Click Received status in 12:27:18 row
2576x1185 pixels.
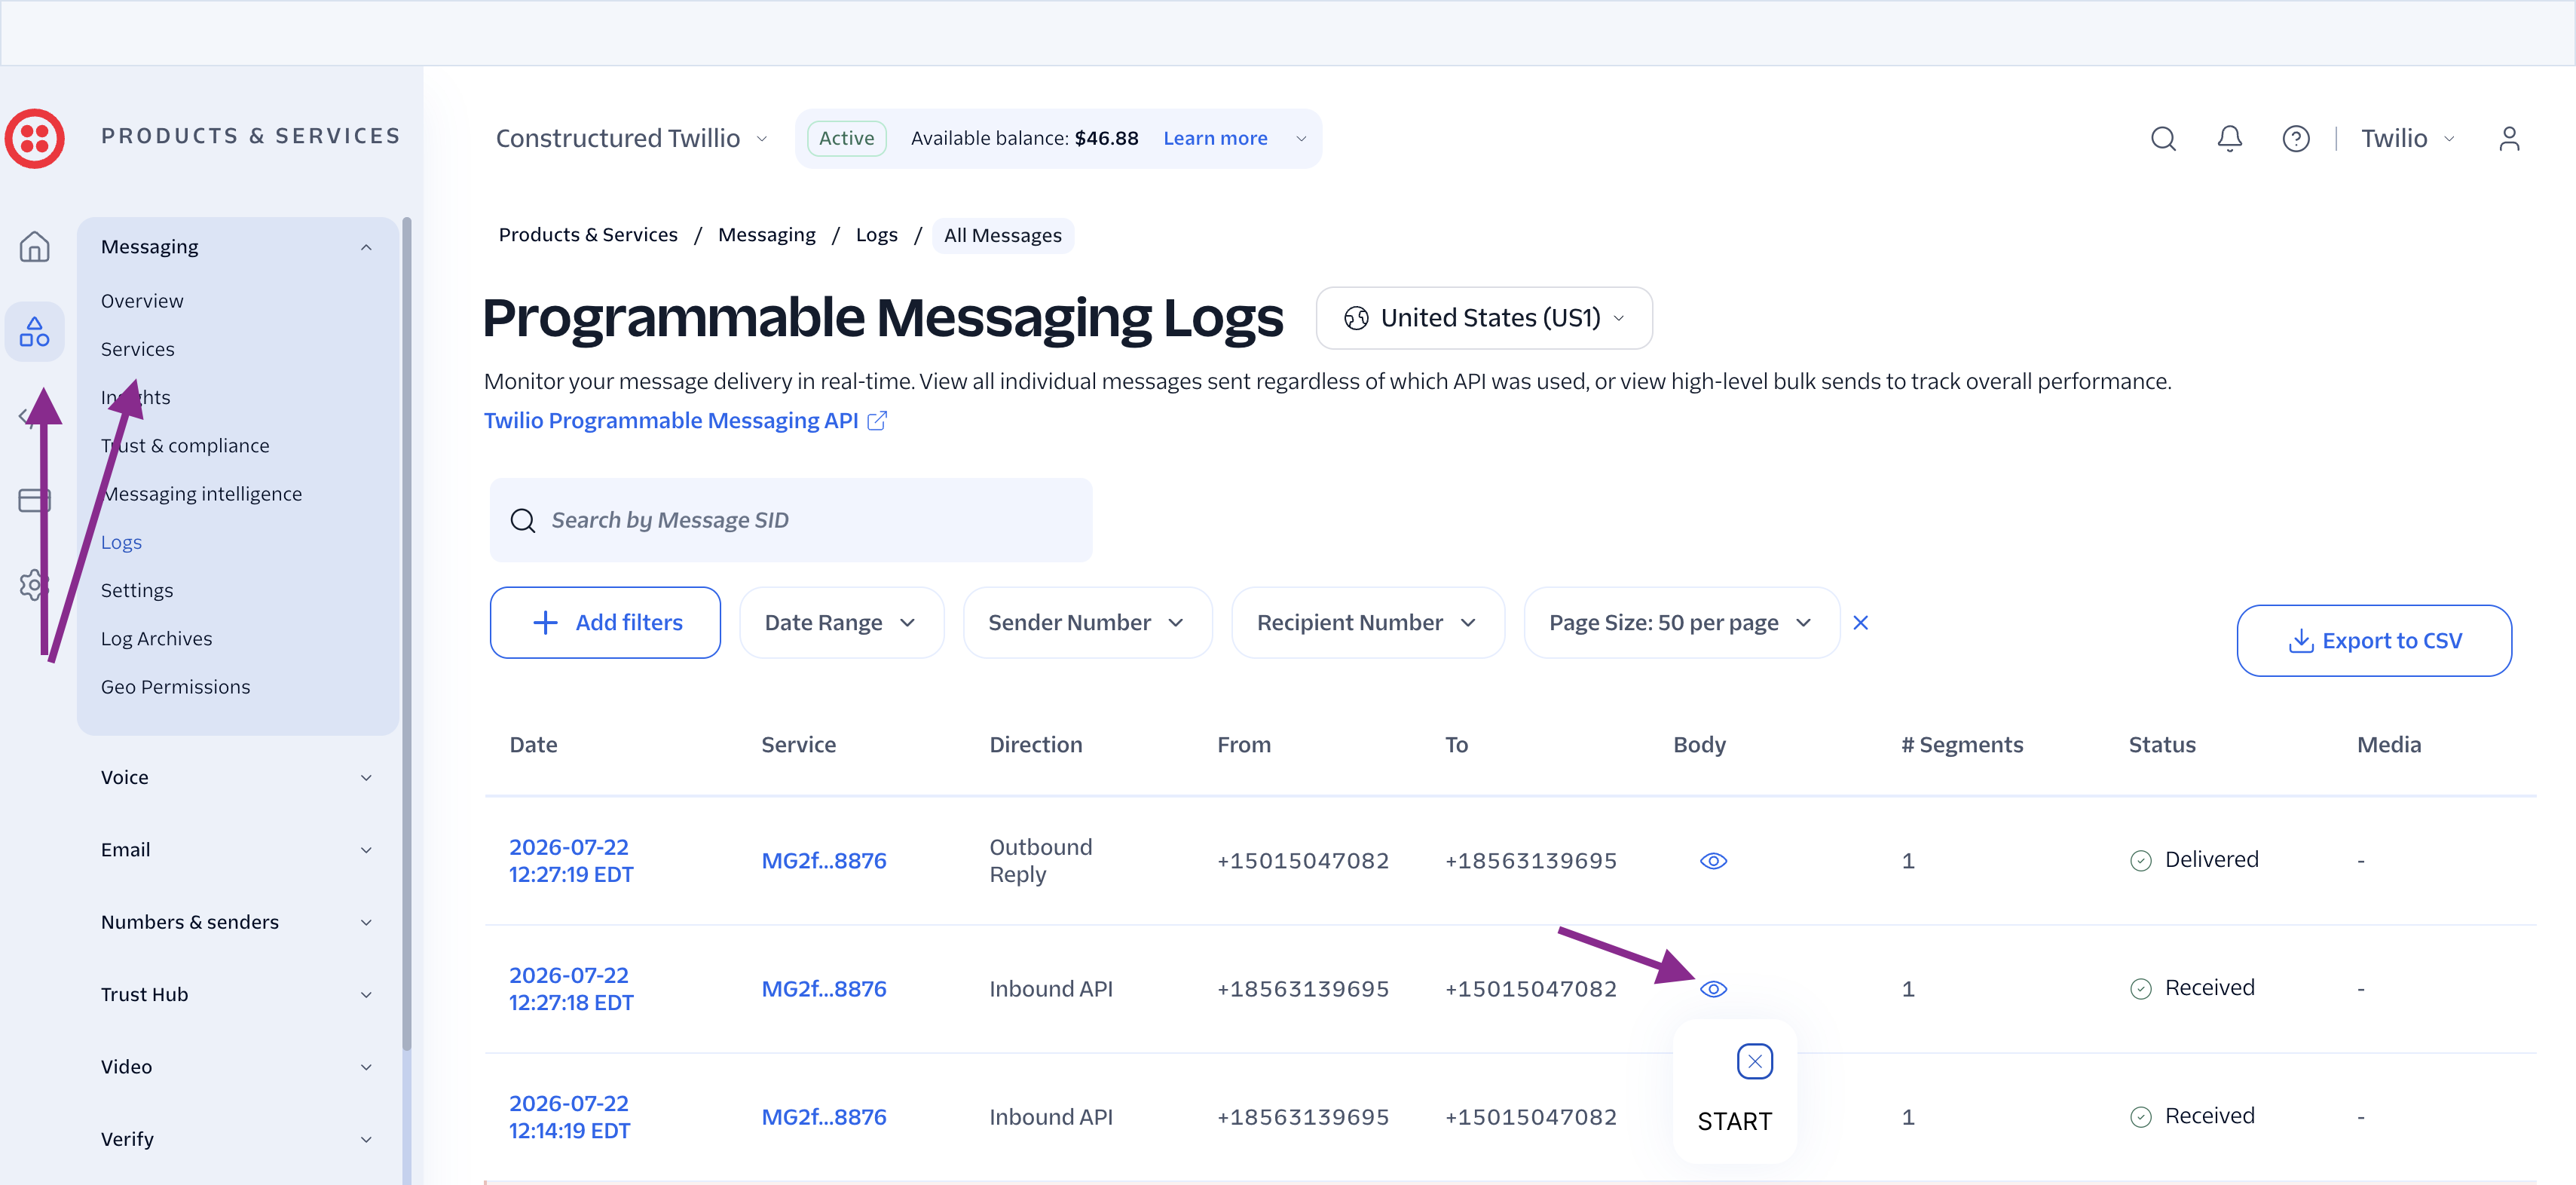pyautogui.click(x=2192, y=988)
